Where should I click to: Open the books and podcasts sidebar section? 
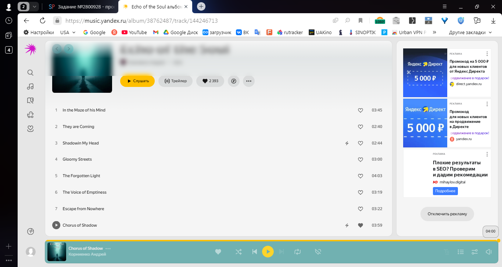coord(31,100)
